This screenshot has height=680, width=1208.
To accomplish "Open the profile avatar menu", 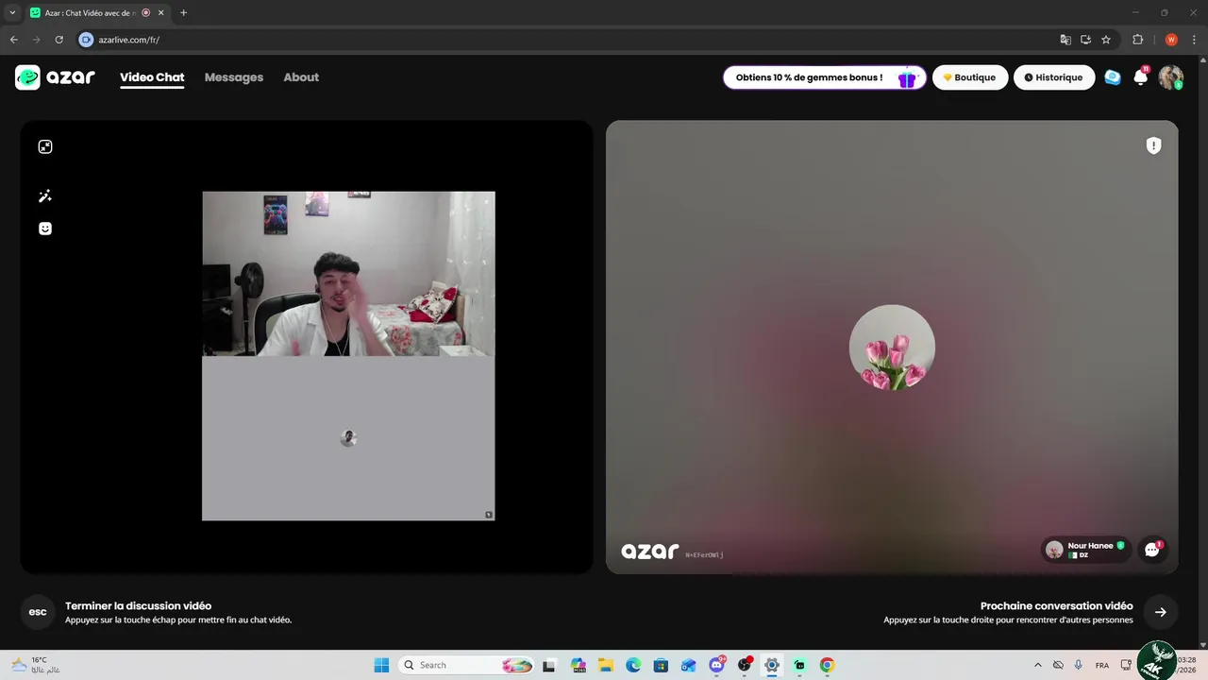I will click(x=1170, y=77).
